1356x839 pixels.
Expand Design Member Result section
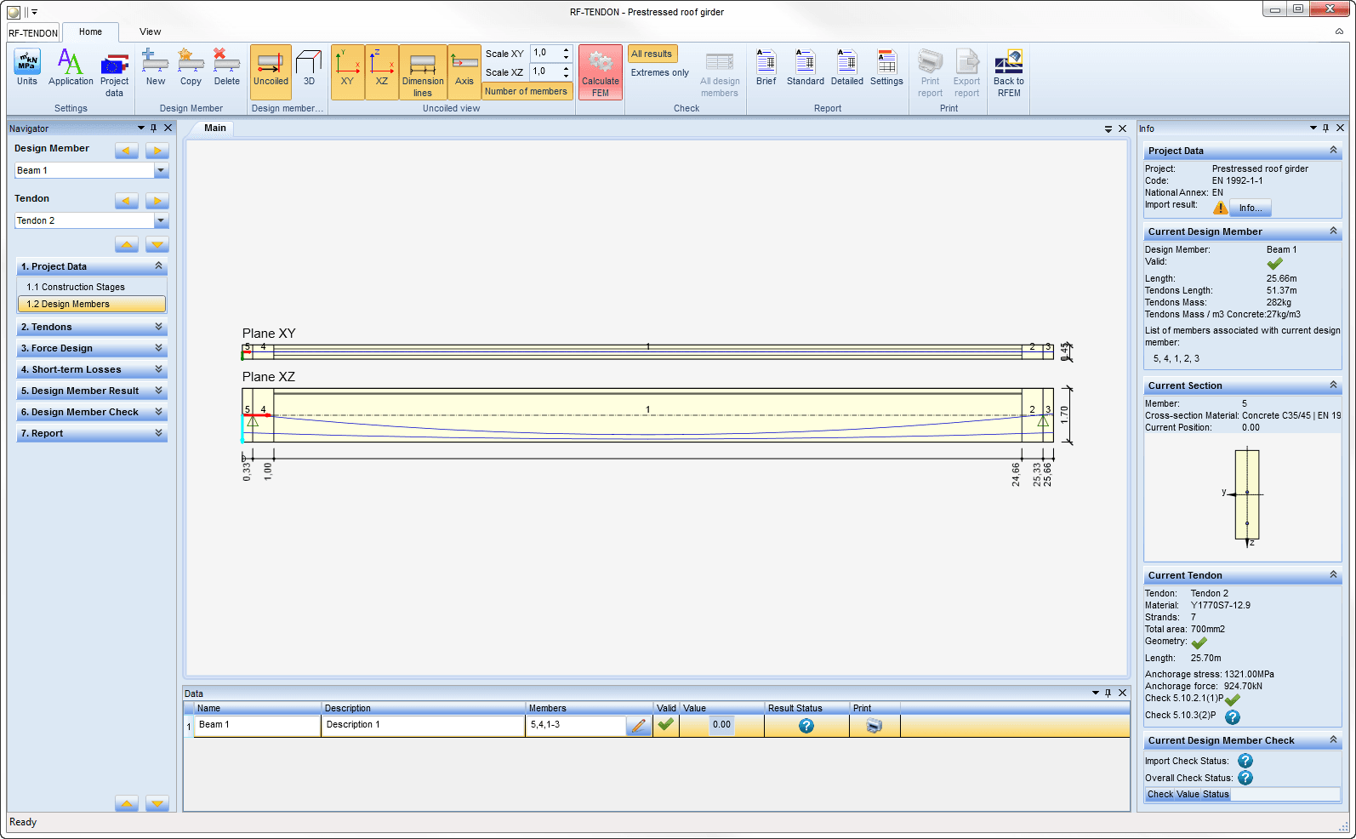pyautogui.click(x=92, y=391)
